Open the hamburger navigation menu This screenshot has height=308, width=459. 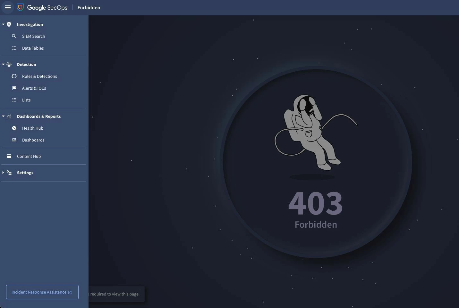click(8, 7)
